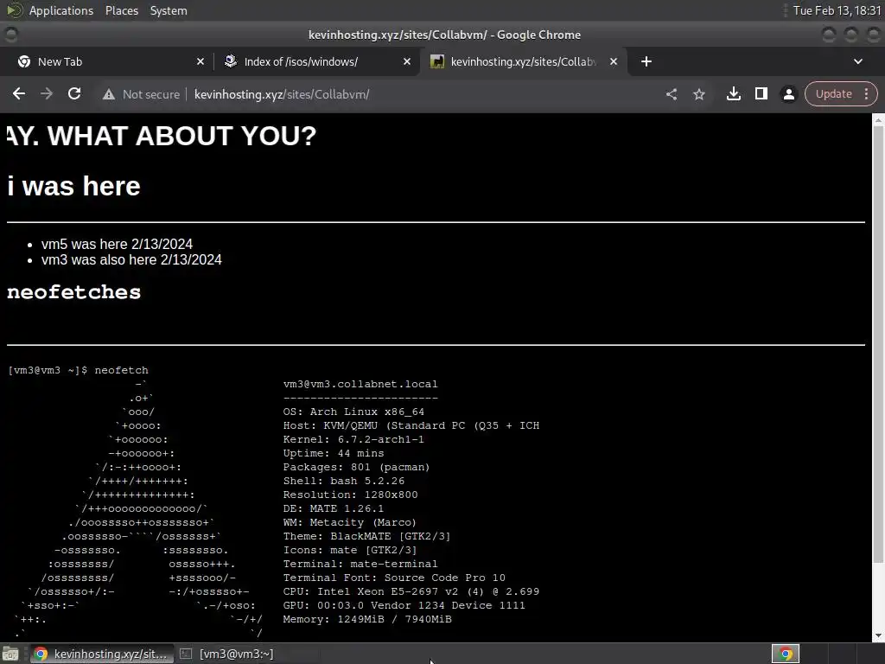The height and width of the screenshot is (664, 885).
Task: Click 'Host: KVM/QEMU' line
Action: pos(411,425)
